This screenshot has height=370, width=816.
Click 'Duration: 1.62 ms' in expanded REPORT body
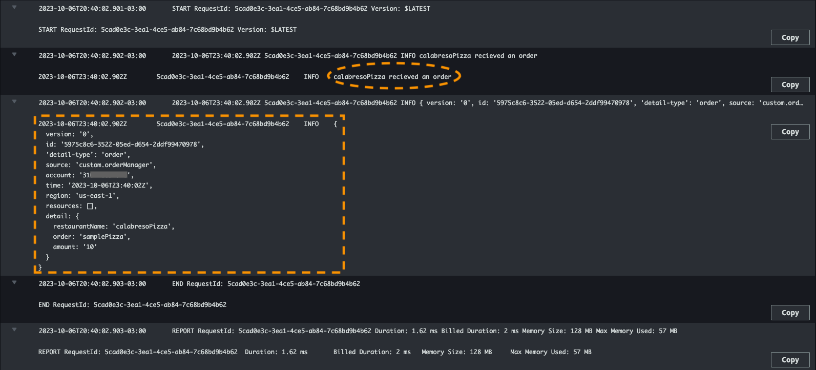coord(276,352)
